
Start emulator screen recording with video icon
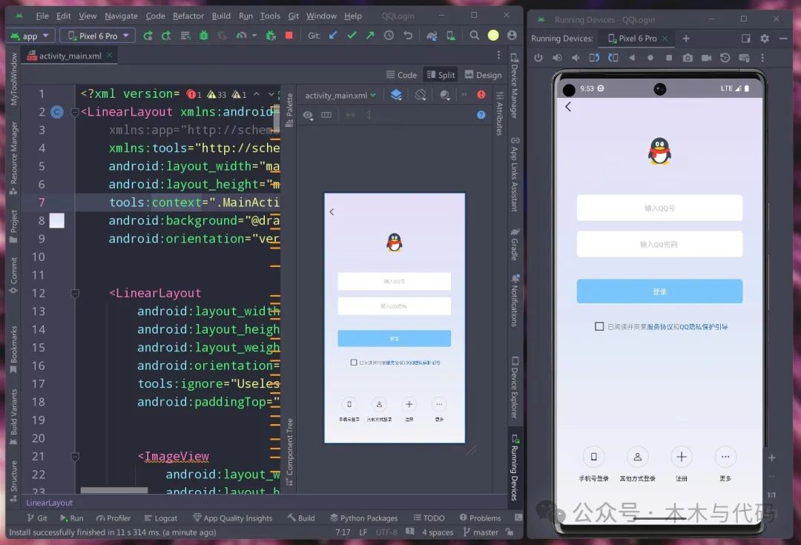[707, 58]
